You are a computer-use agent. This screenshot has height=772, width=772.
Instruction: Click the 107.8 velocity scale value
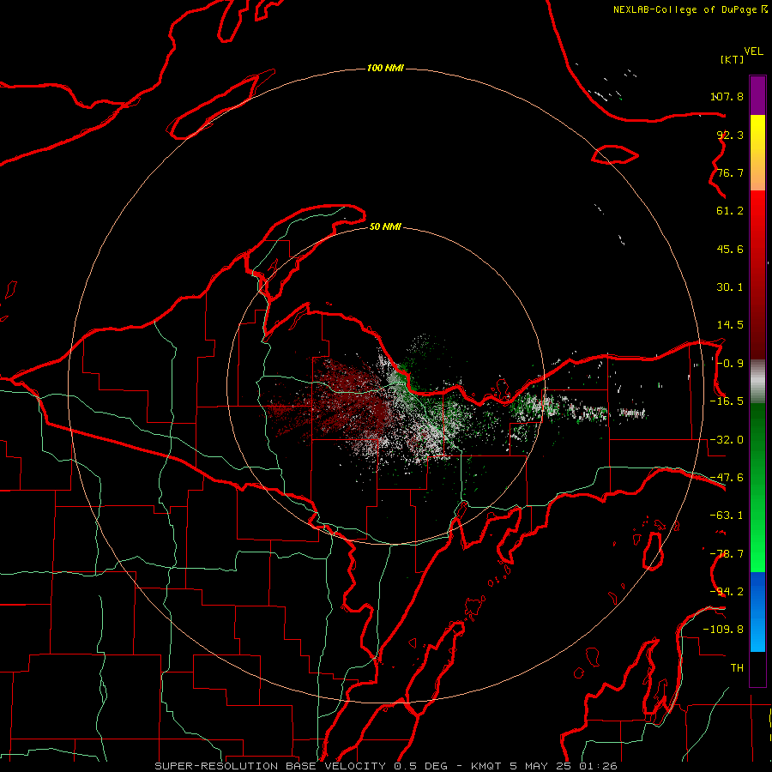coord(727,96)
